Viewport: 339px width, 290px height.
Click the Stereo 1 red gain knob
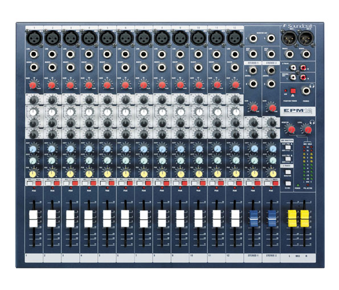point(254,107)
